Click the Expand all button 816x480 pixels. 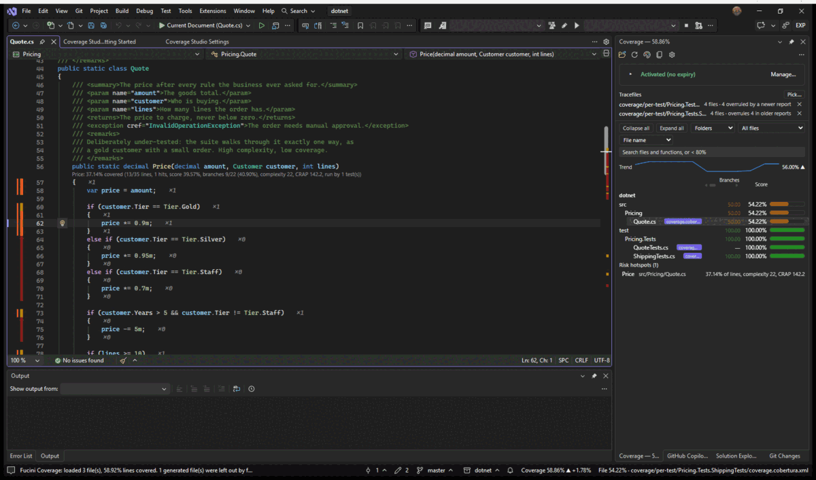[x=672, y=128]
